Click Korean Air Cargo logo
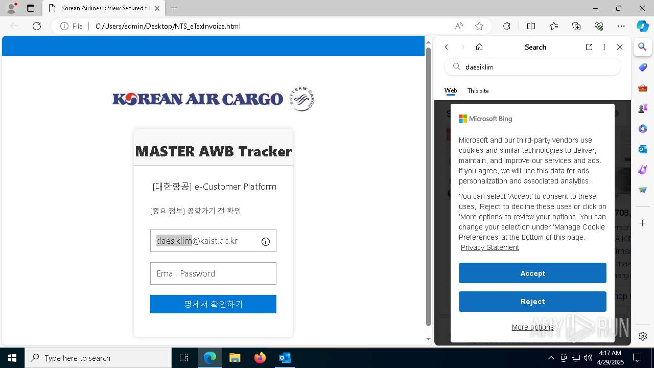Image resolution: width=654 pixels, height=368 pixels. pos(213,99)
